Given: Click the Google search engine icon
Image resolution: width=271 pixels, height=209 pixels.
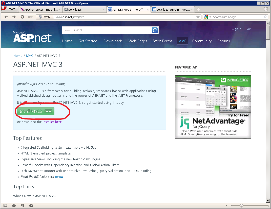Looking at the screenshot, I should click(x=206, y=17).
